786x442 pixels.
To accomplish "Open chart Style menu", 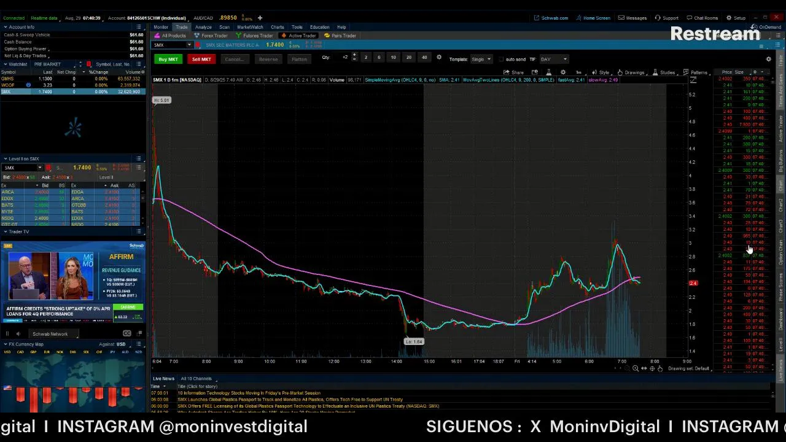I will coord(601,72).
